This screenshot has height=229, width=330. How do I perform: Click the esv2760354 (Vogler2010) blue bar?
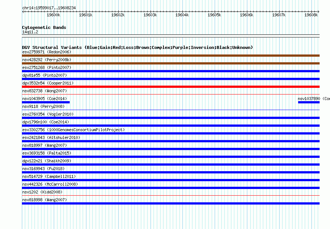pos(171,118)
